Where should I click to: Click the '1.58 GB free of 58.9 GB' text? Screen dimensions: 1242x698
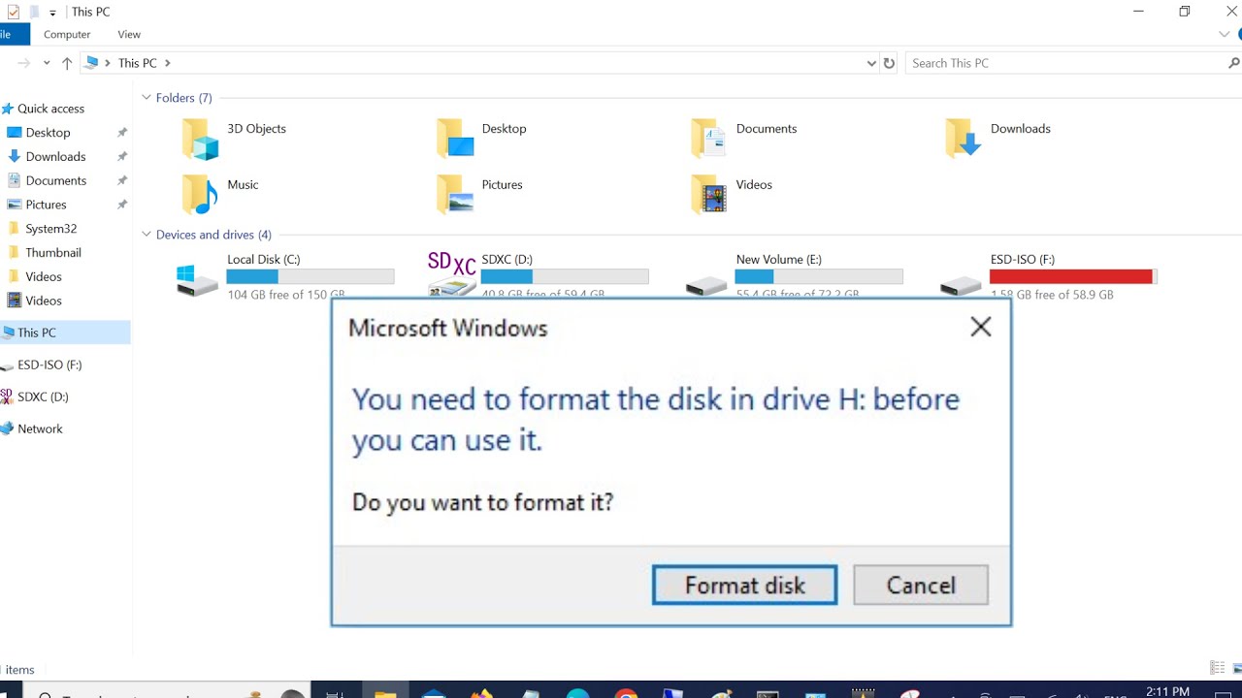[1052, 294]
